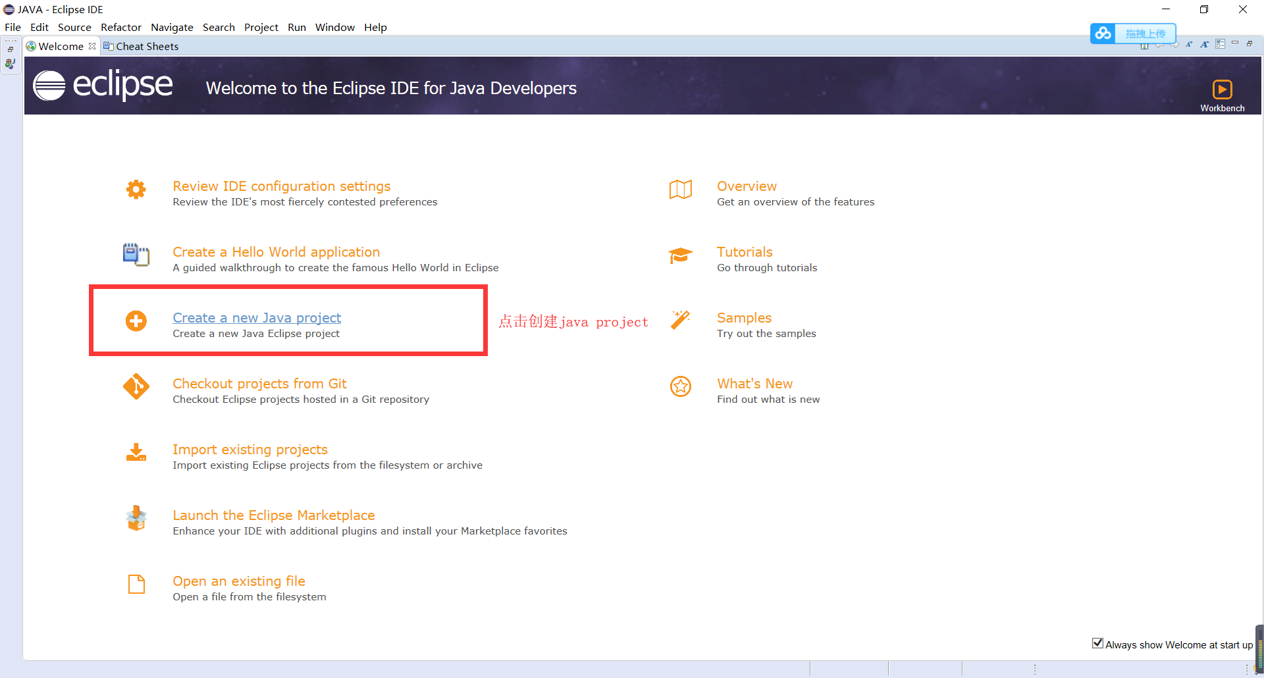Click the gear icon for IDE configuration
The height and width of the screenshot is (678, 1264).
(x=136, y=190)
